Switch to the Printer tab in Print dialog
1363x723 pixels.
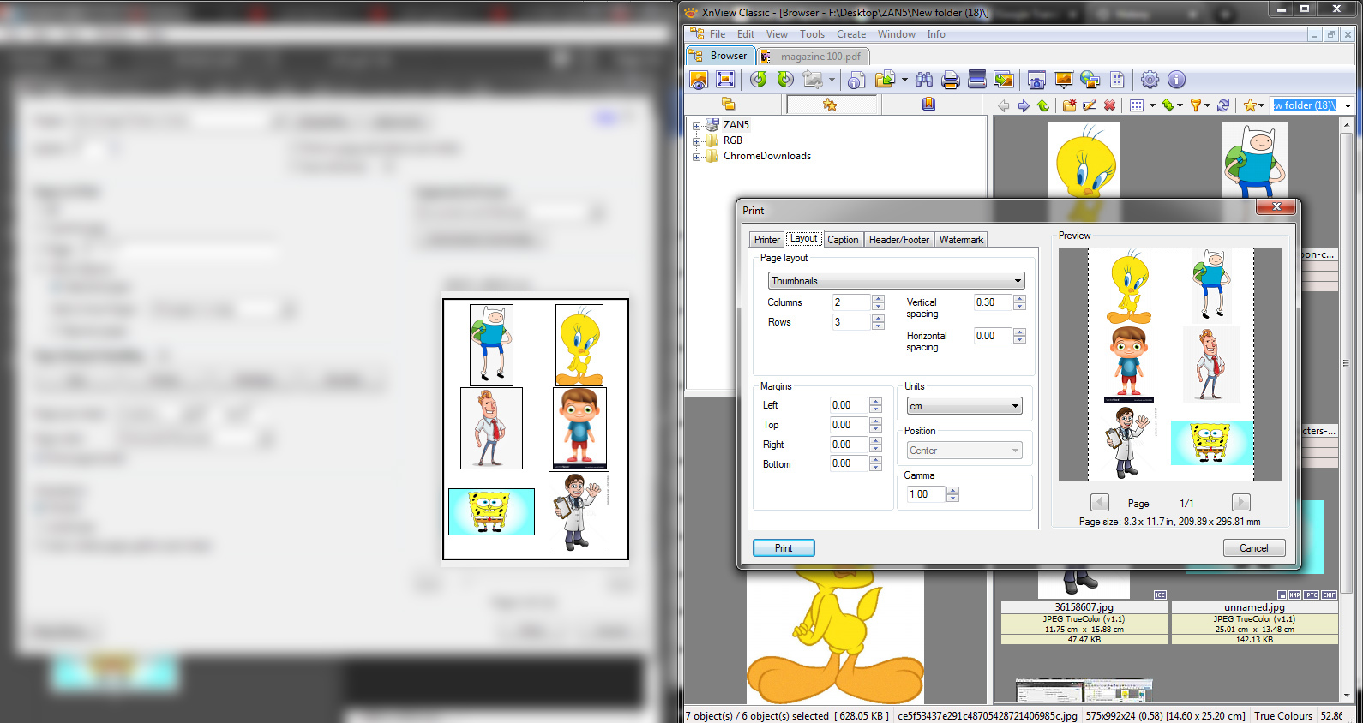tap(767, 240)
